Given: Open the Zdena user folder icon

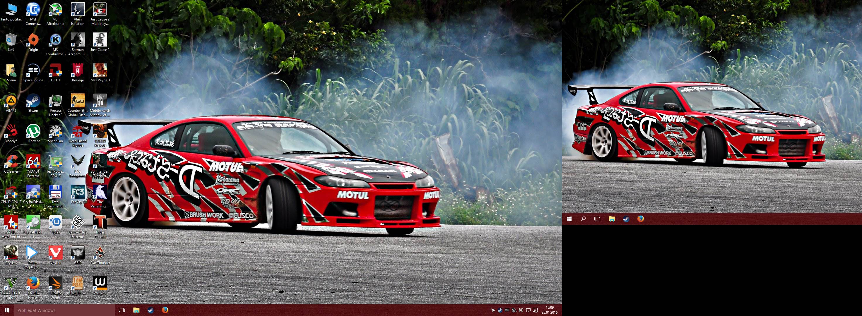Looking at the screenshot, I should 11,73.
